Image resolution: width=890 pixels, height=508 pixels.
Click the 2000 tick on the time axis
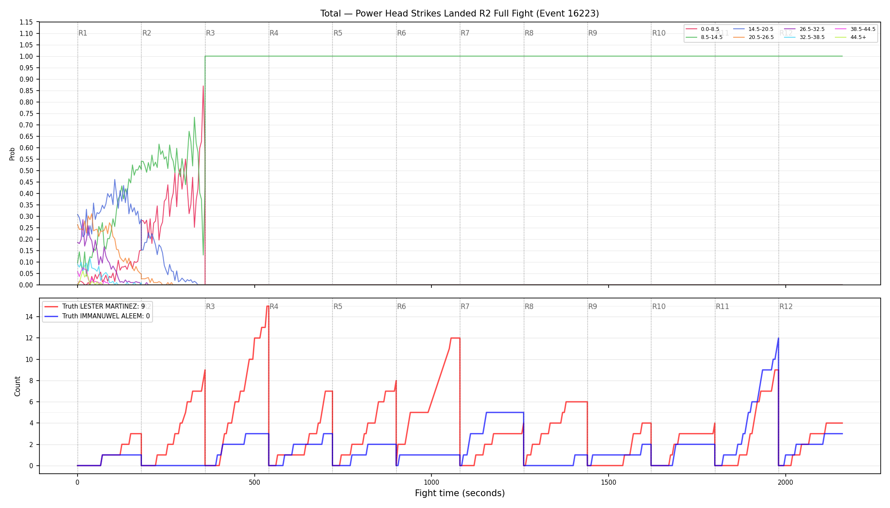786,482
